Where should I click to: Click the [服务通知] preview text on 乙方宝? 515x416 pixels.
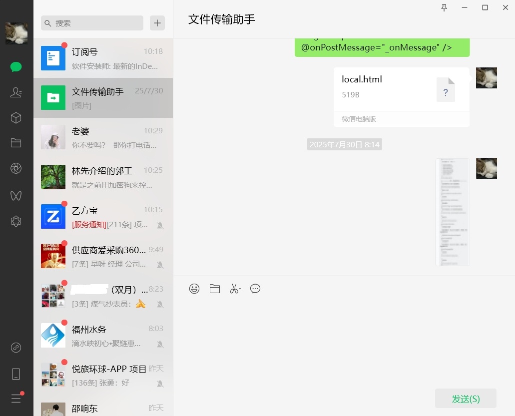click(89, 225)
